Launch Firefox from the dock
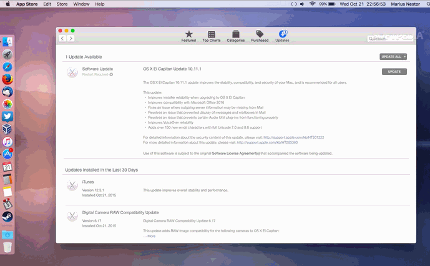The image size is (430, 266). click(x=7, y=79)
